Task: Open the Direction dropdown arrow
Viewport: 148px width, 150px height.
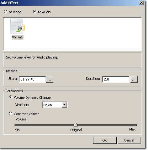Action: point(65,105)
